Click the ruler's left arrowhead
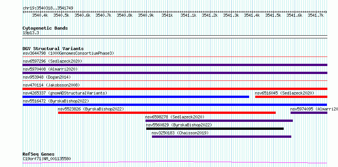 click(24, 12)
